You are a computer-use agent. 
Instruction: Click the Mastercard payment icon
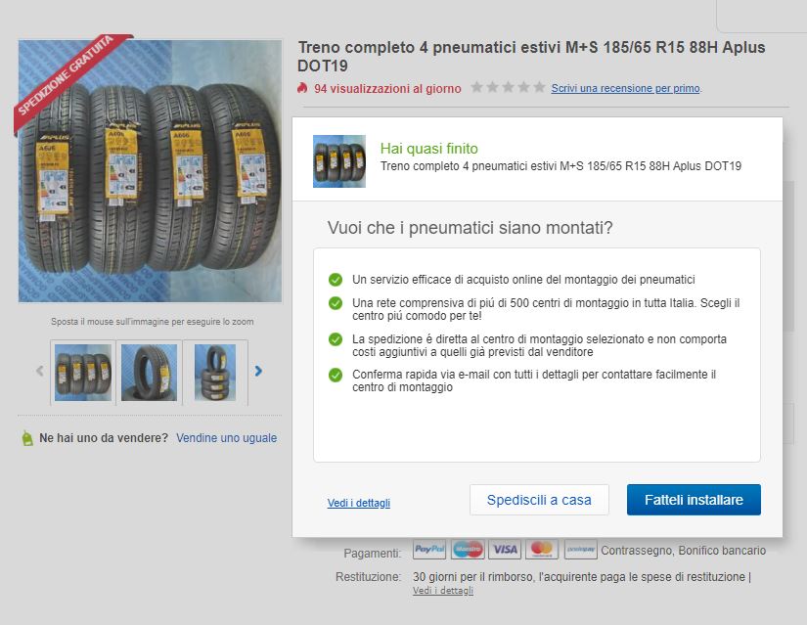(x=542, y=550)
